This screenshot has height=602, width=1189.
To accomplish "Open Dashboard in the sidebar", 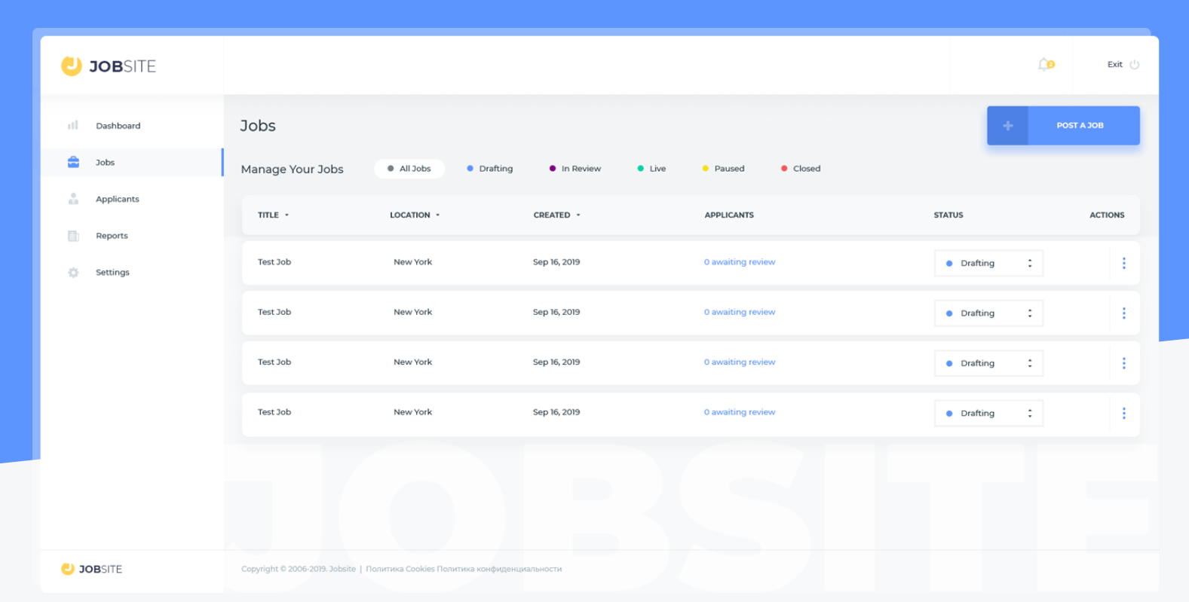I will click(x=118, y=126).
